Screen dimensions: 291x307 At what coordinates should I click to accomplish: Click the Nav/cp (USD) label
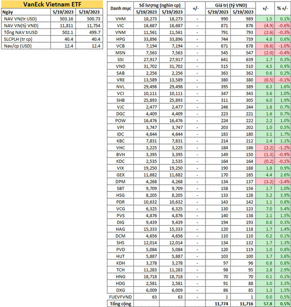click(x=18, y=46)
